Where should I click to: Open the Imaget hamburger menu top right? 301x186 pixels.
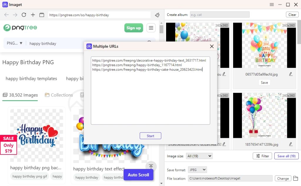[272, 4]
